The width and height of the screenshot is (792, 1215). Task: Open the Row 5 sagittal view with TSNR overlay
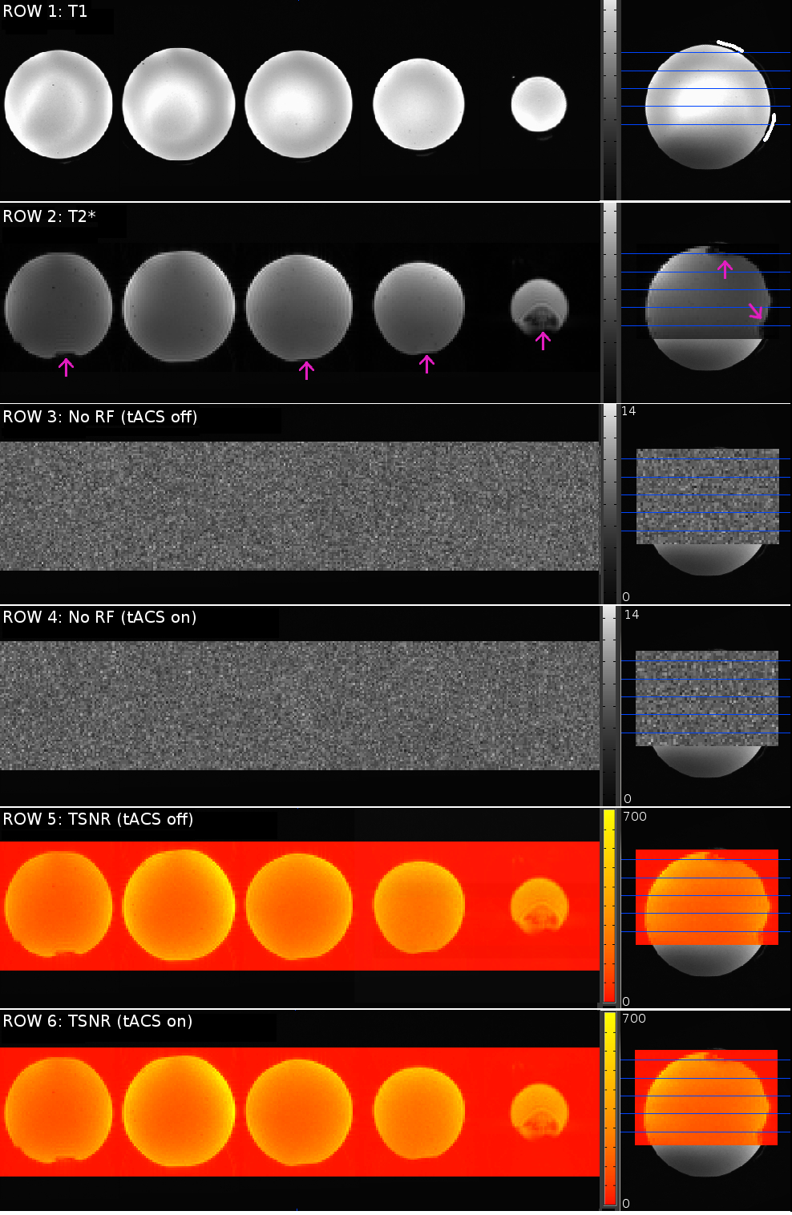point(707,911)
